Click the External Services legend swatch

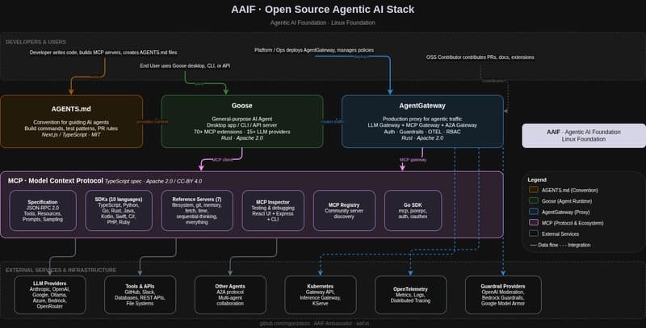534,233
